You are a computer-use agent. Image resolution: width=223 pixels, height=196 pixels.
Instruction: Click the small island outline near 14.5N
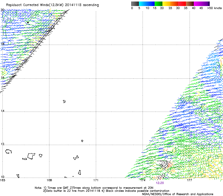pos(64,102)
